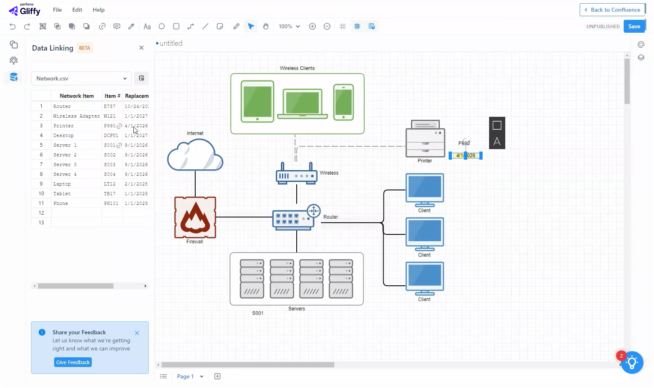Select the Text tool

coord(147,27)
